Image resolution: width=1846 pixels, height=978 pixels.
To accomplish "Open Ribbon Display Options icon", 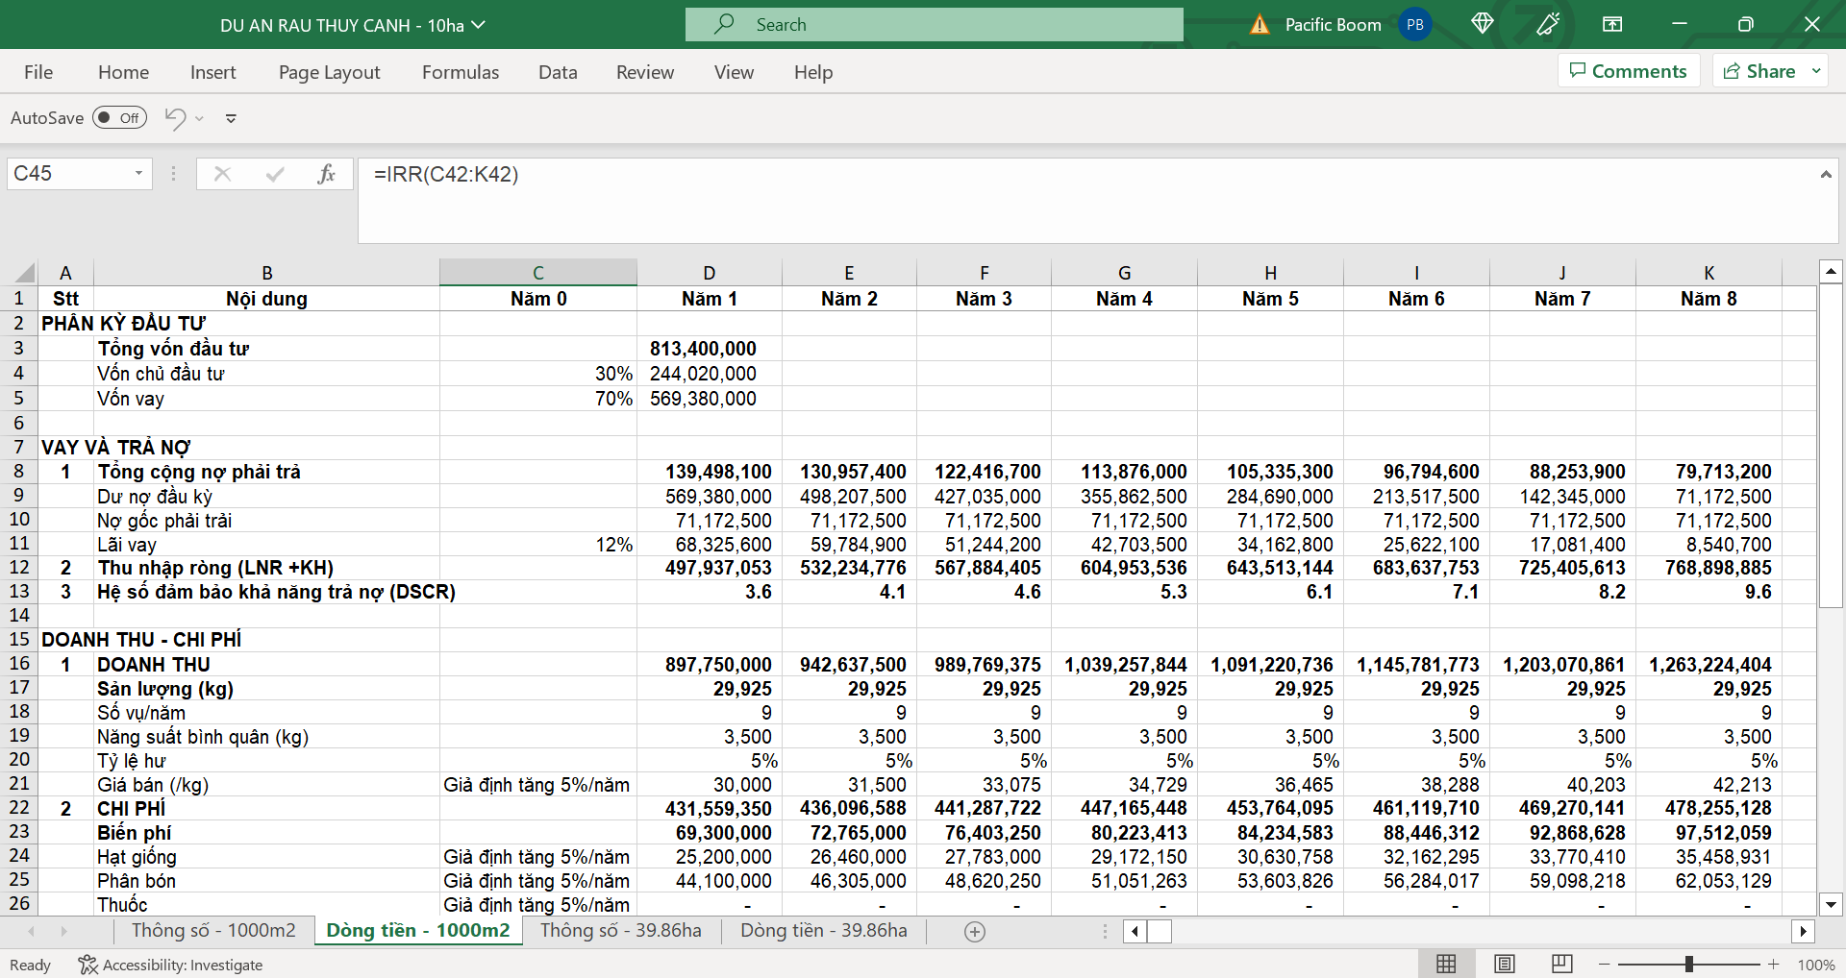I will 1612,24.
